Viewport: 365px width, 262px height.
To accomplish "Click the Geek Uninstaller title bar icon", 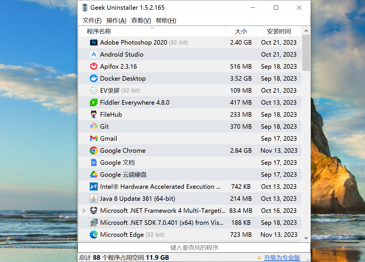I will point(85,8).
